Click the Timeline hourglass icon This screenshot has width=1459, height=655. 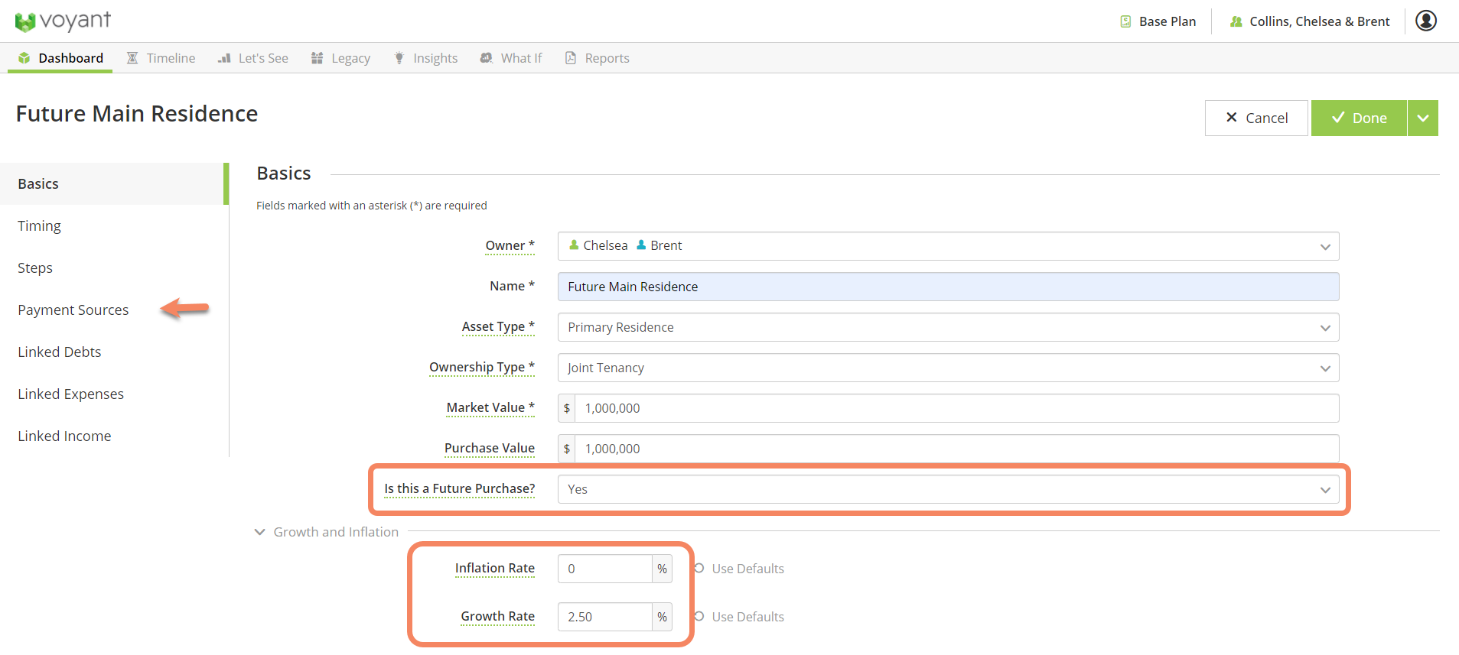click(132, 58)
